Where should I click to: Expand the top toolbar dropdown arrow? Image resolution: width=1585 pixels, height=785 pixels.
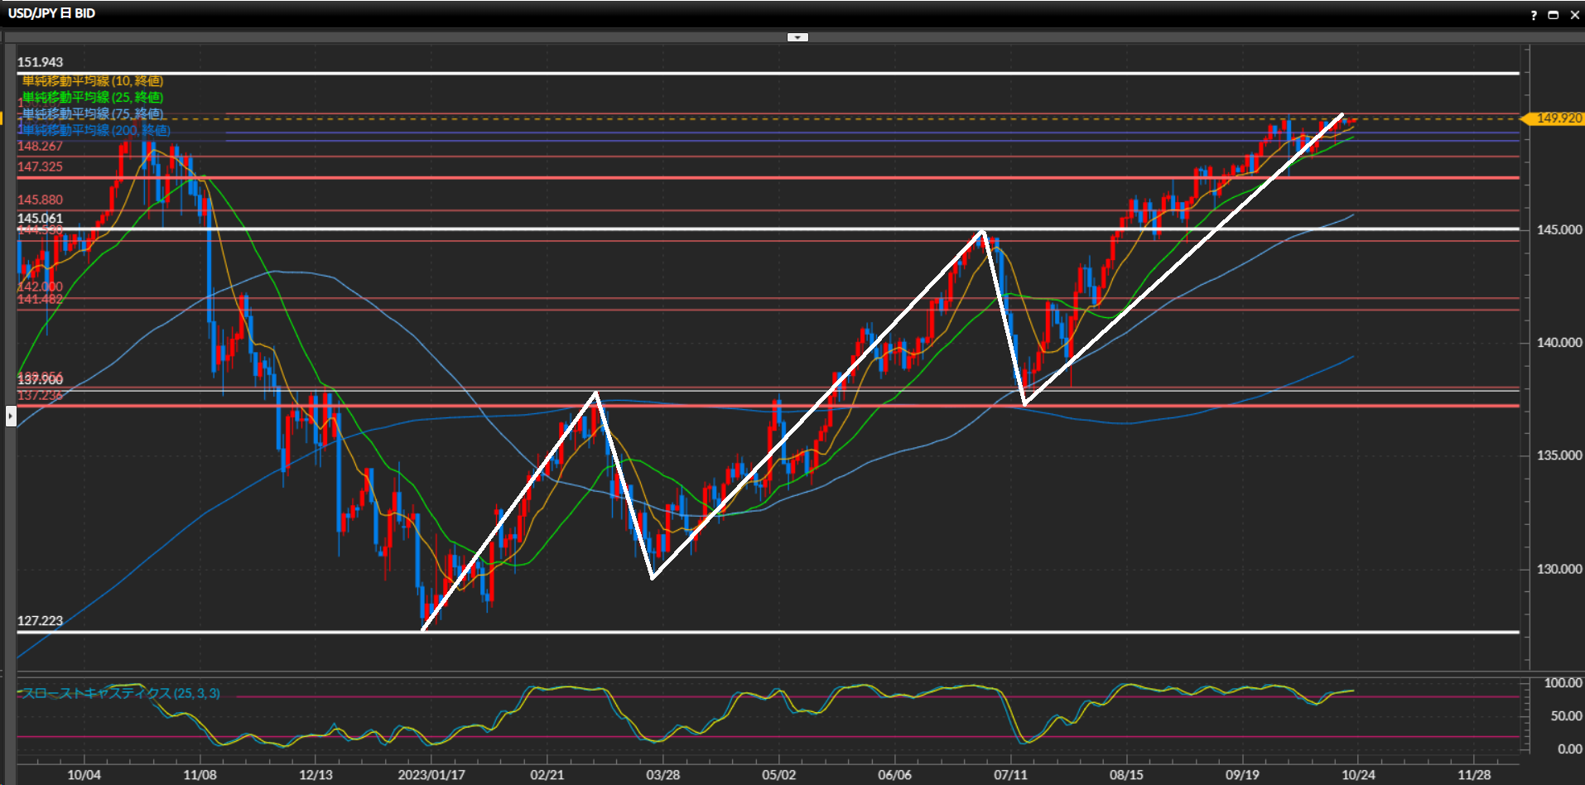(x=797, y=37)
